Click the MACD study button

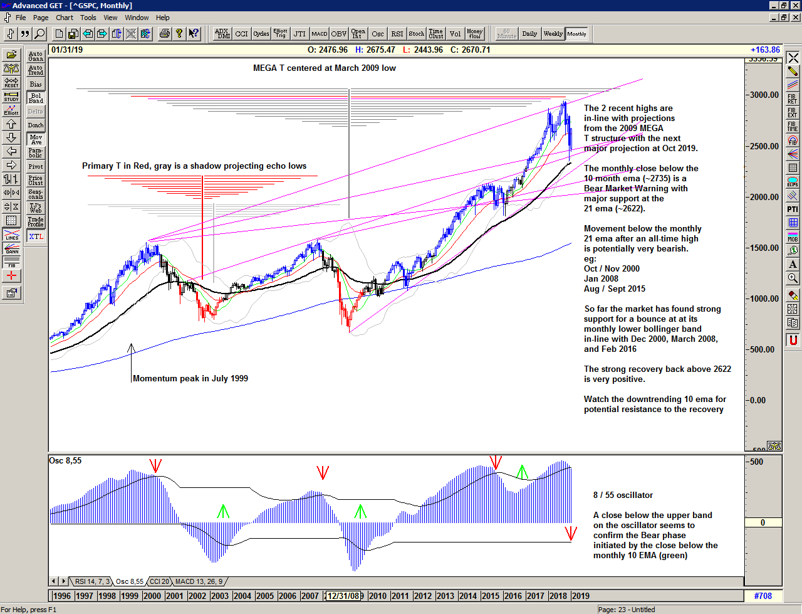[320, 34]
